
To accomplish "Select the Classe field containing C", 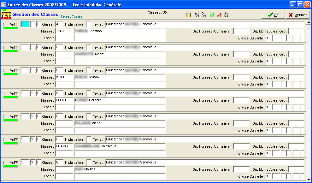I will coord(60,70).
